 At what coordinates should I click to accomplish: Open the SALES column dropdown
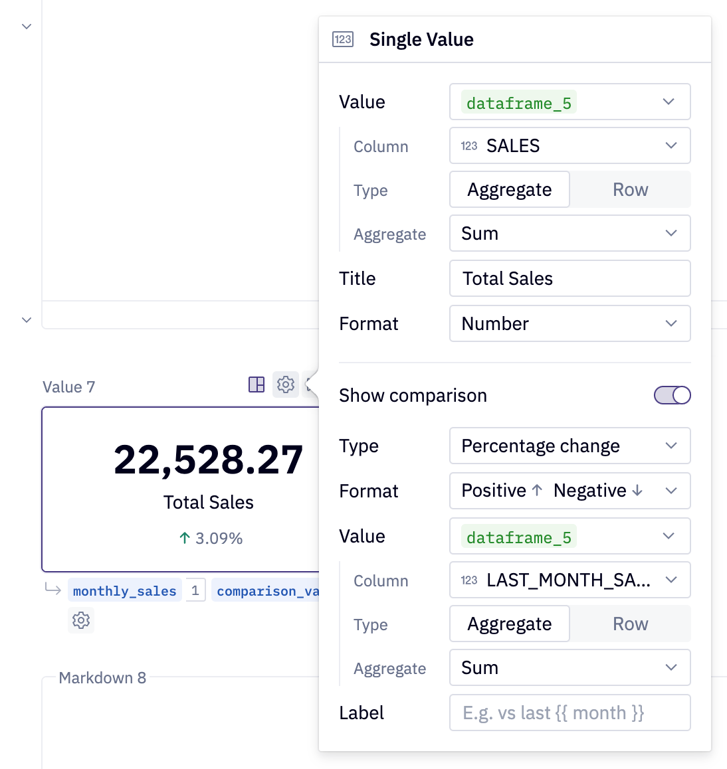click(x=570, y=146)
